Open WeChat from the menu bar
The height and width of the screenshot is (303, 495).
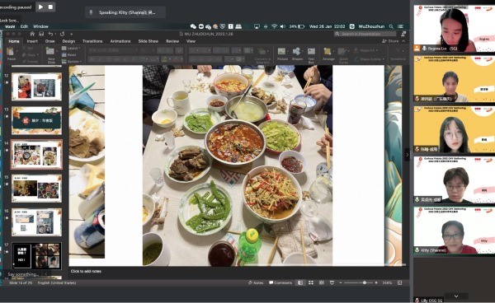[x=193, y=26]
